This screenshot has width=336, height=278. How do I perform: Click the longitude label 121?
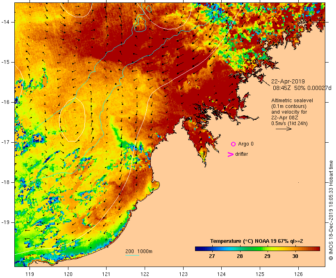tap(106, 274)
